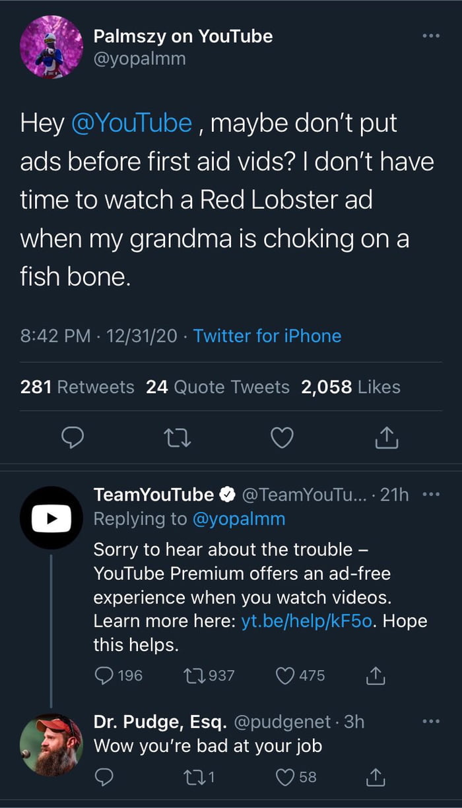Viewport: 462px width, 808px height.
Task: Retweet the main tweet
Action: (x=177, y=437)
